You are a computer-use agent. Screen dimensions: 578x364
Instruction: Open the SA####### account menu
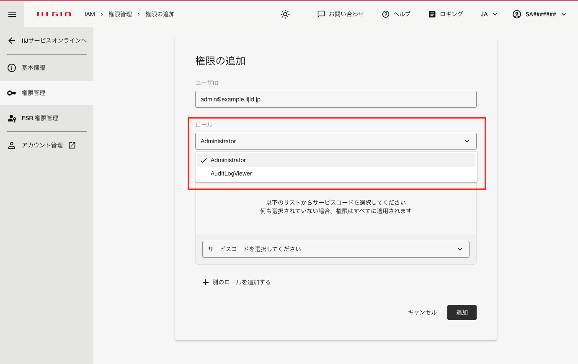[539, 14]
